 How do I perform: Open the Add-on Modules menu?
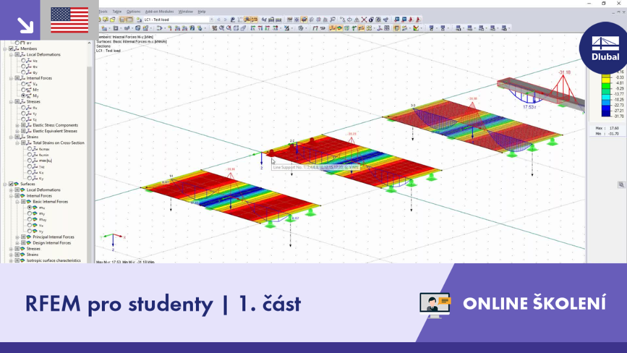click(x=159, y=11)
